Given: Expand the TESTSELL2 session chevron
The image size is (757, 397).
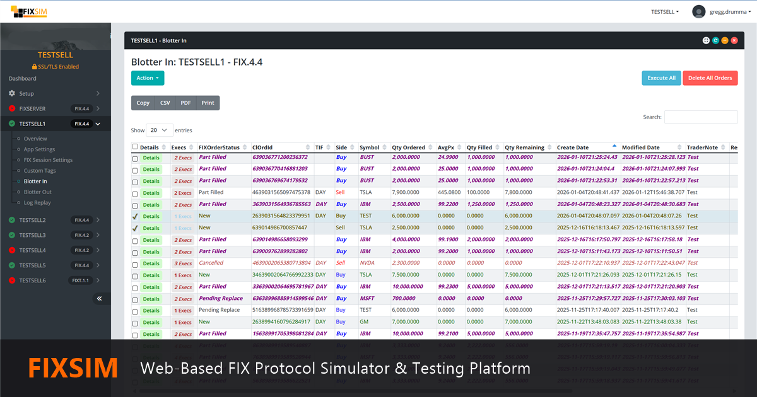Looking at the screenshot, I should coord(98,220).
